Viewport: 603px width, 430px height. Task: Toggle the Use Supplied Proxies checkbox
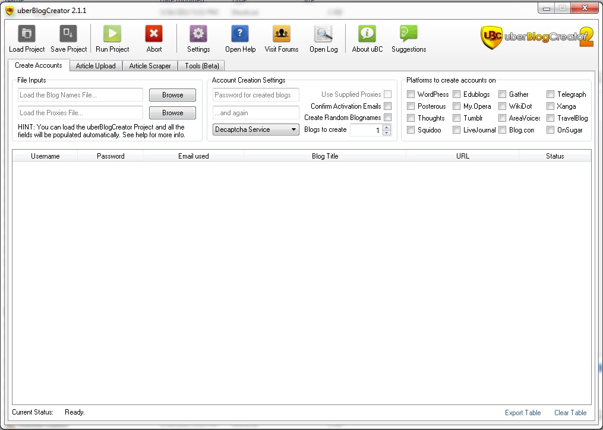[387, 94]
